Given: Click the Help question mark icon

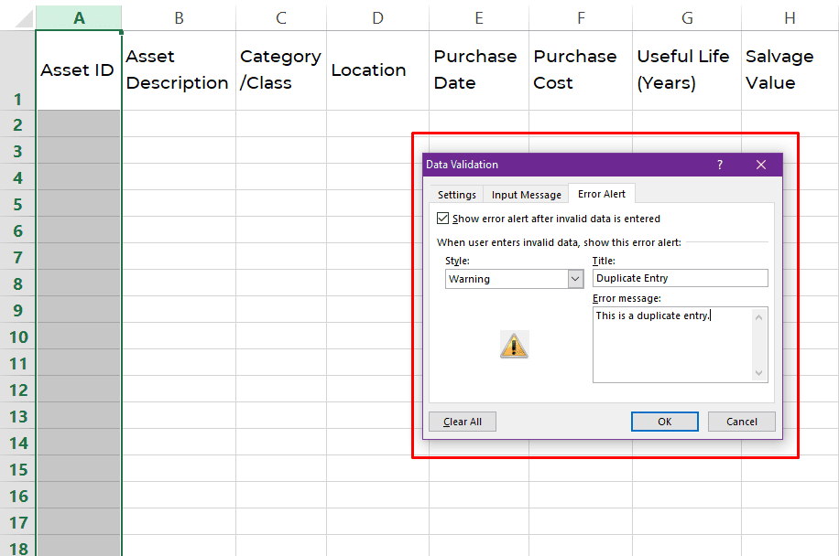Looking at the screenshot, I should click(720, 165).
